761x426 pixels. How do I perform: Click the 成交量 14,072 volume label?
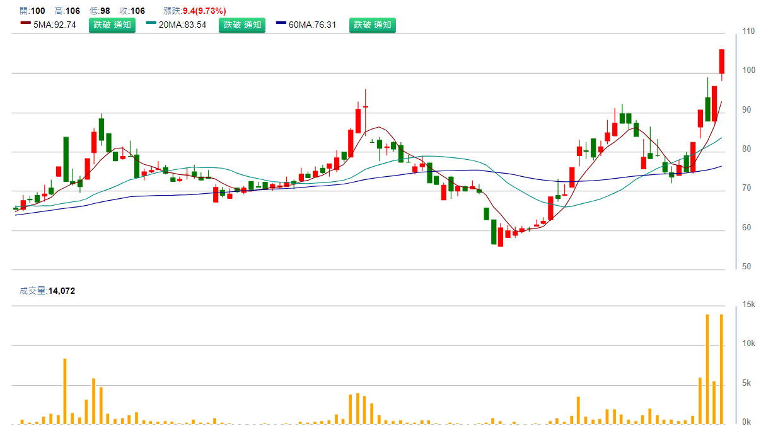click(47, 291)
